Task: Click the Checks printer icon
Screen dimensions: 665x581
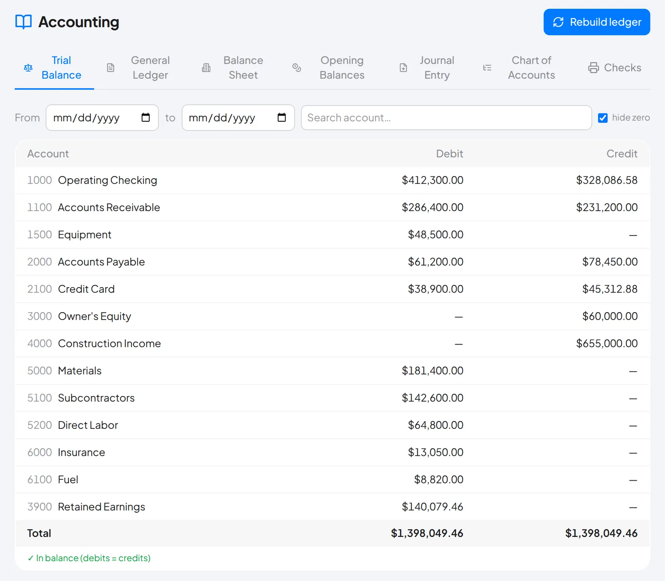Action: tap(594, 68)
